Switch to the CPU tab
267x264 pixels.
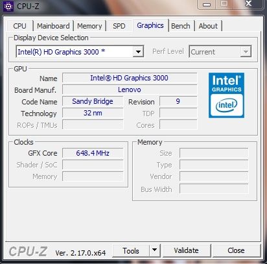[19, 26]
